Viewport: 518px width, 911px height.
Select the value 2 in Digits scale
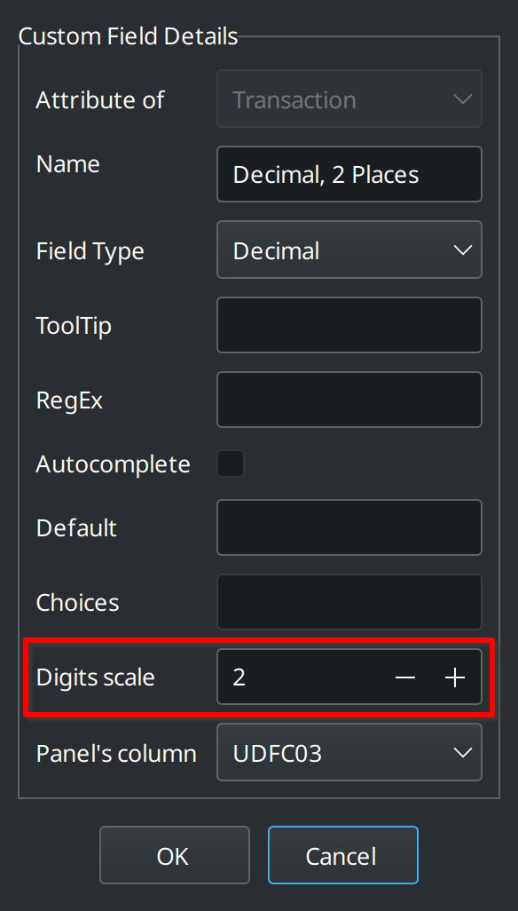pyautogui.click(x=238, y=677)
